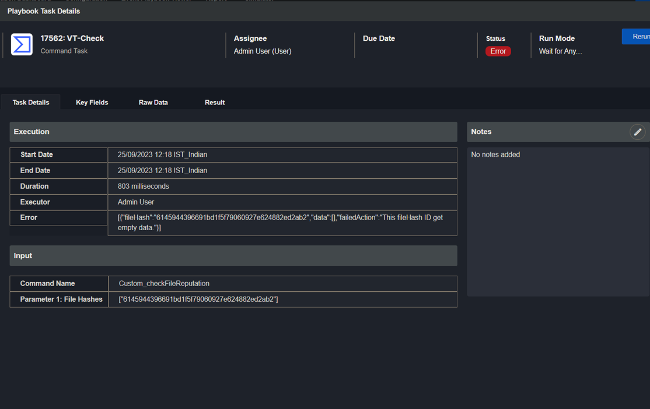
Task: Click the Duration row label
Action: pos(34,186)
